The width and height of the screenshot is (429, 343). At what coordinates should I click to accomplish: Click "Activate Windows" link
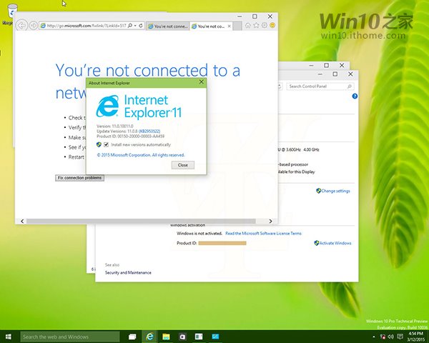(335, 243)
